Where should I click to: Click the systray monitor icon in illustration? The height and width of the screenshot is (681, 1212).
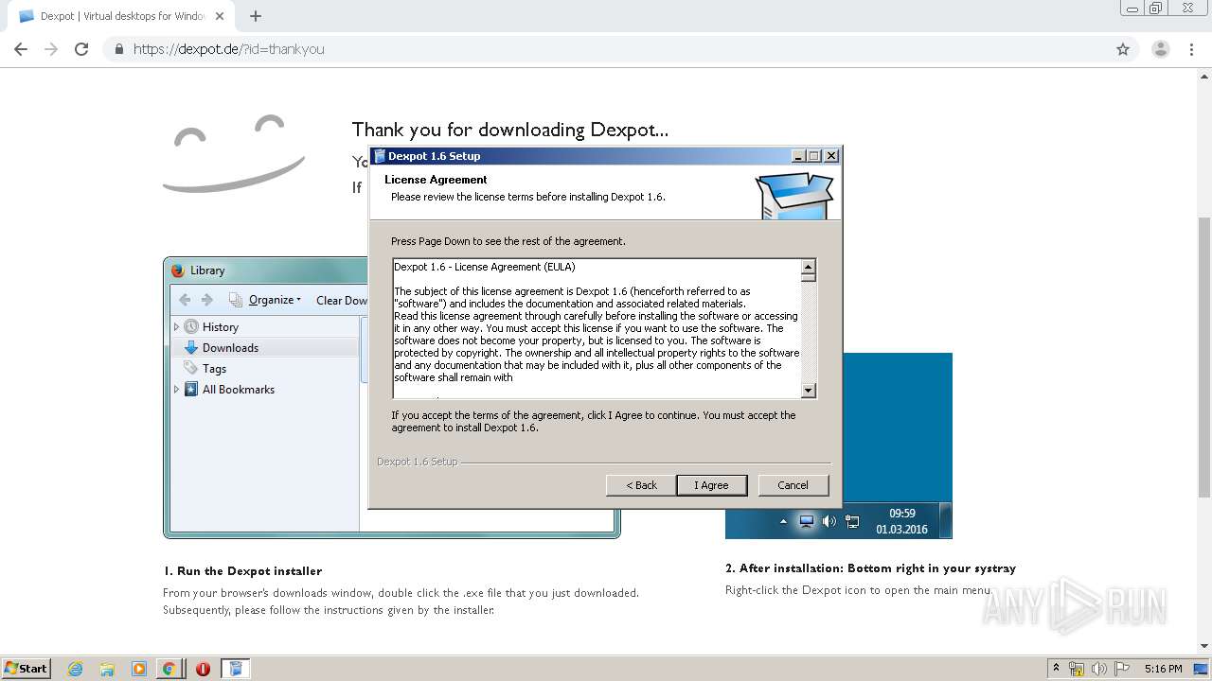coord(806,521)
